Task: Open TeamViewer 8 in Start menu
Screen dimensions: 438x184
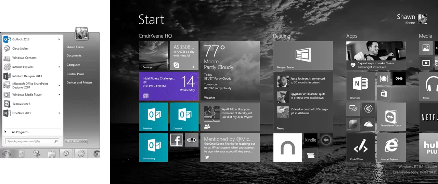Action: [33, 104]
